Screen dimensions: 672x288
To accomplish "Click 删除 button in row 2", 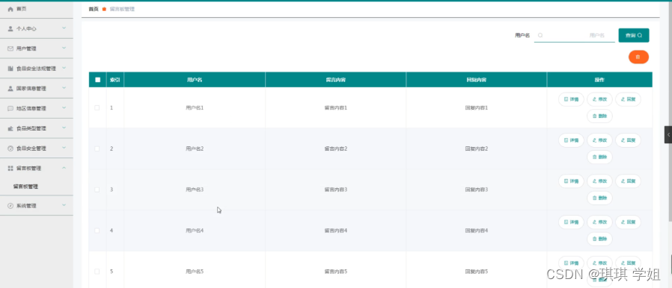I will [599, 157].
